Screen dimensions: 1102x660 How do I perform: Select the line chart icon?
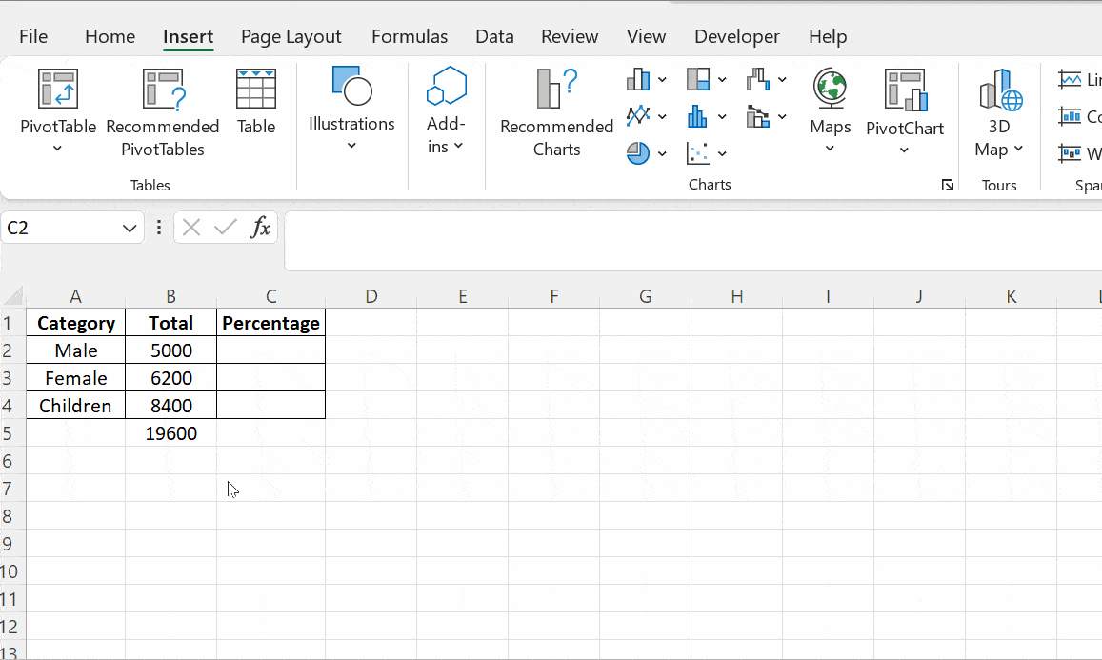[638, 116]
